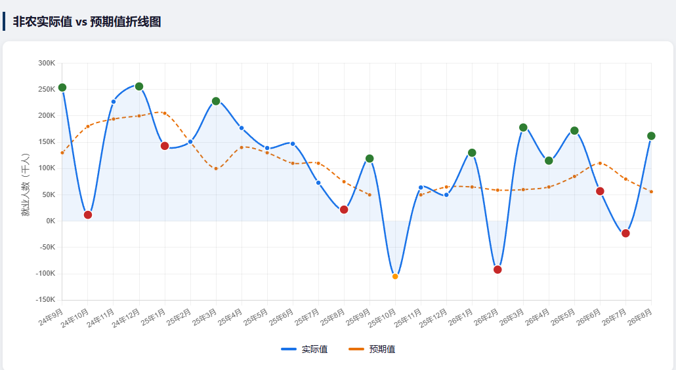This screenshot has height=370, width=676.
Task: Click the green actual-value point at 26年1月
Action: tap(472, 153)
